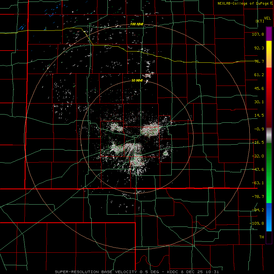Pick the yellow-orange segment of velocity scale

coord(269,54)
